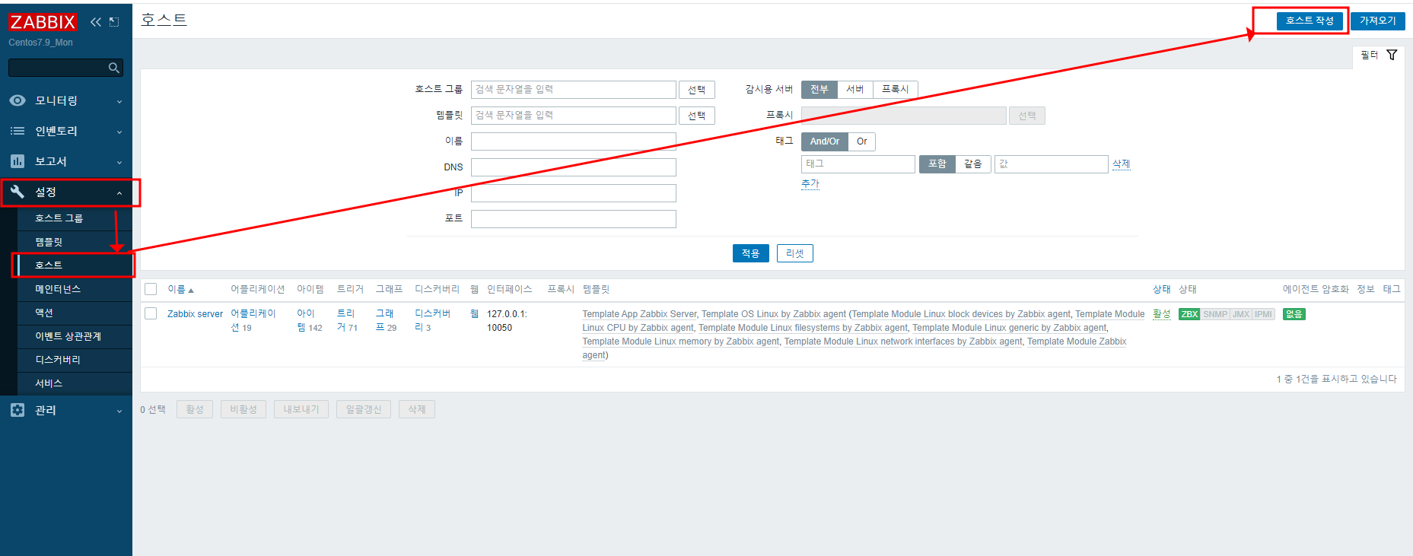1413x556 pixels.
Task: Focus the DNS filter field
Action: 574,167
